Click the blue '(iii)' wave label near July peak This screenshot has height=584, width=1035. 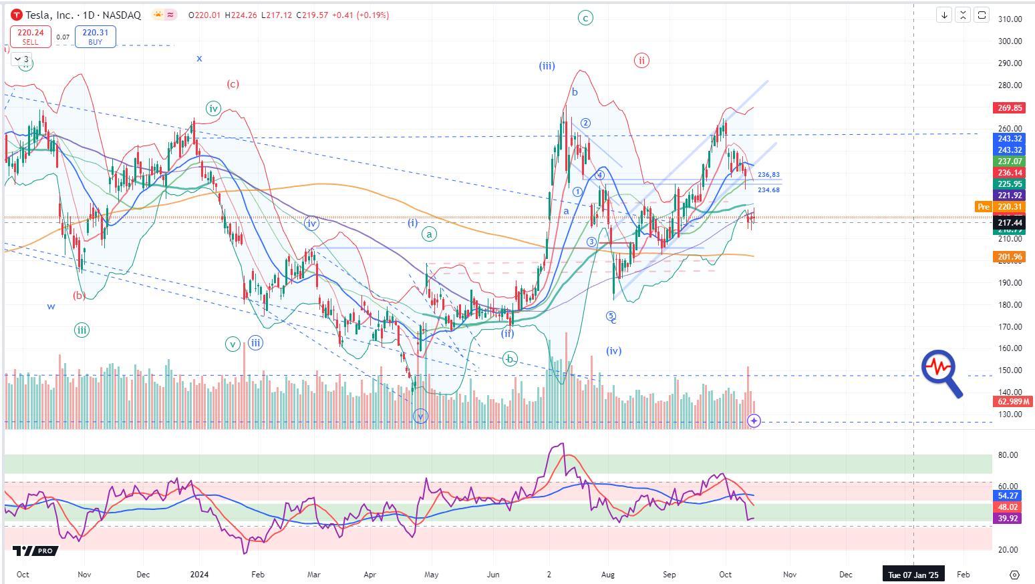[547, 65]
